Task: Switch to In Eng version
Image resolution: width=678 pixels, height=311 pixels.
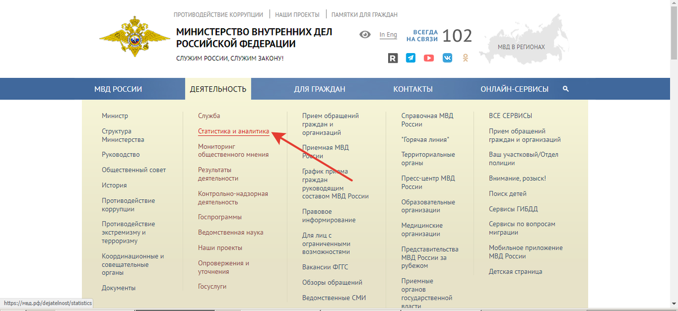Action: pos(388,35)
